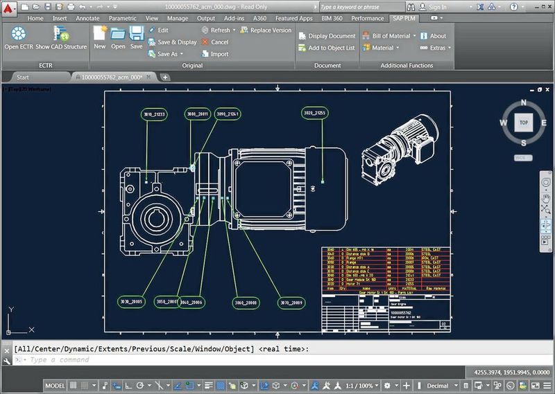555x394 pixels.
Task: Click the Open ECTR icon
Action: coord(19,34)
